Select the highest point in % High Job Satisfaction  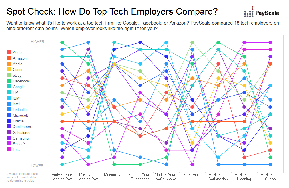(218, 42)
